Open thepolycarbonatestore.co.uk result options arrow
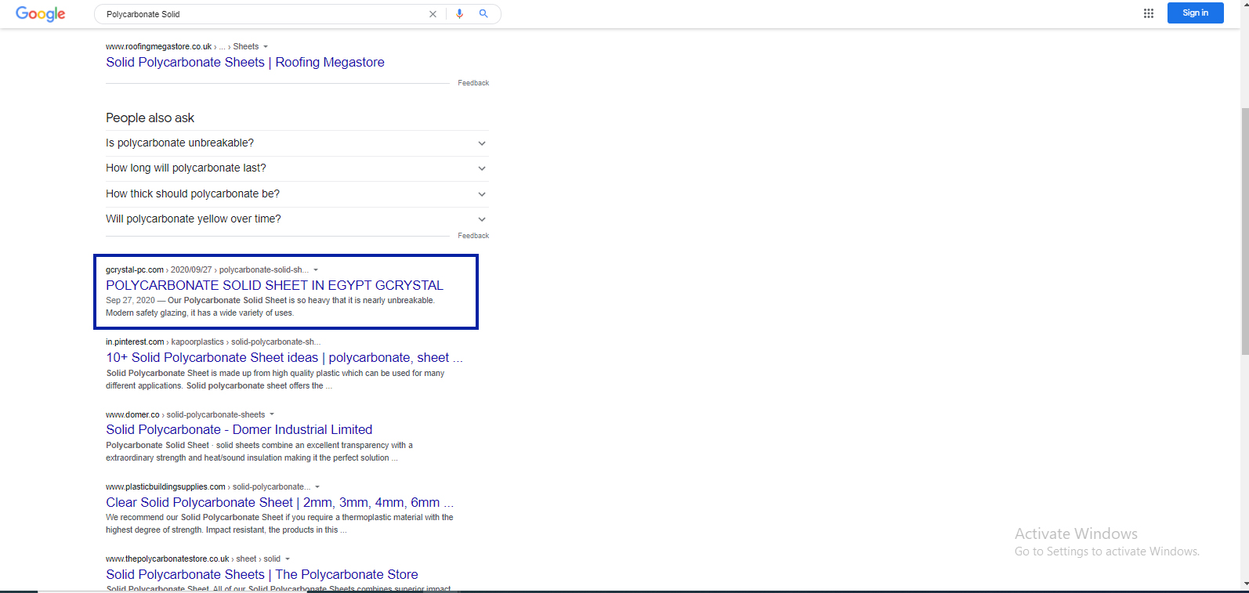 point(288,559)
